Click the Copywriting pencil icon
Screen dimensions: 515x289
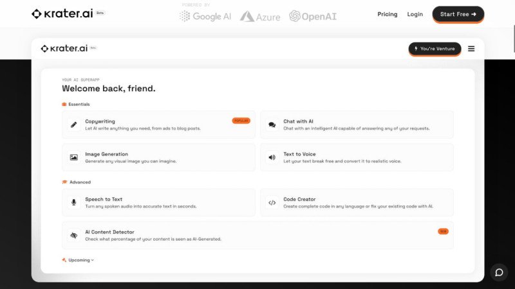[x=74, y=125]
